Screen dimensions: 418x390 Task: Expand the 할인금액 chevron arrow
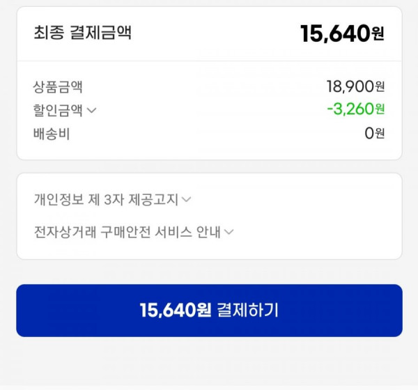coord(92,110)
